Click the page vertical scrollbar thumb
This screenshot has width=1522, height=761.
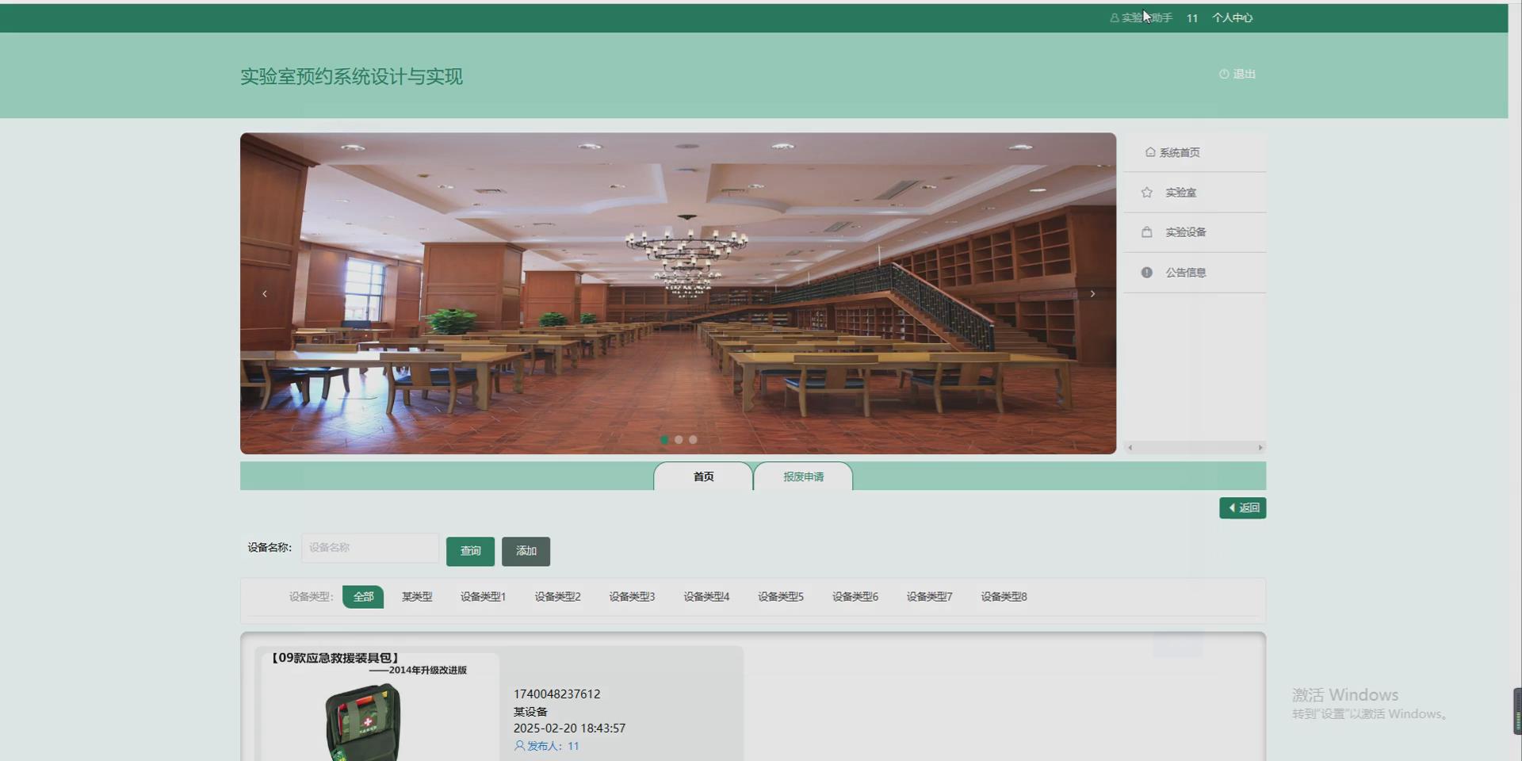point(1517,711)
